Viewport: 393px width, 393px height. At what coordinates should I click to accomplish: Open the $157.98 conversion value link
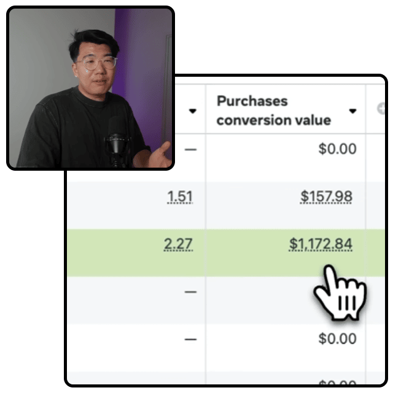tap(326, 196)
